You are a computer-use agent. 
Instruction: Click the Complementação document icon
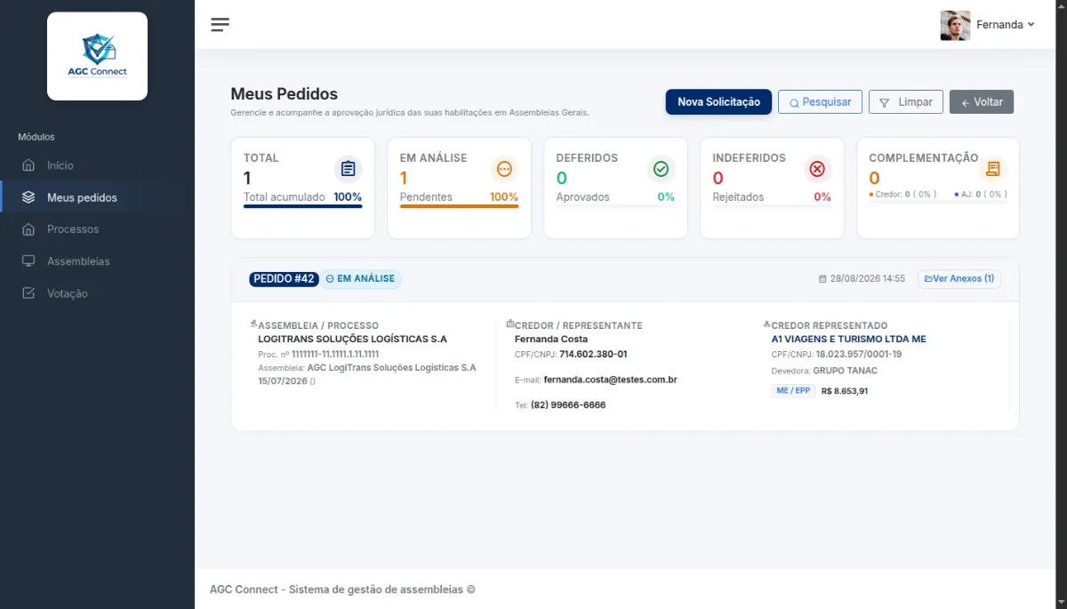click(x=993, y=169)
